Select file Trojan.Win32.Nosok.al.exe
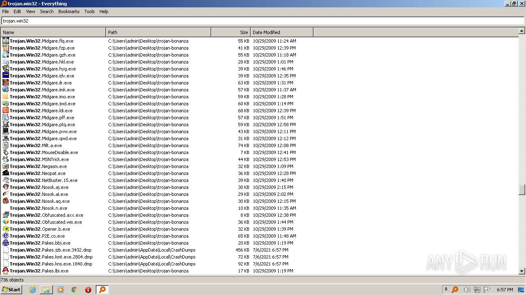The width and height of the screenshot is (526, 295). [39, 194]
